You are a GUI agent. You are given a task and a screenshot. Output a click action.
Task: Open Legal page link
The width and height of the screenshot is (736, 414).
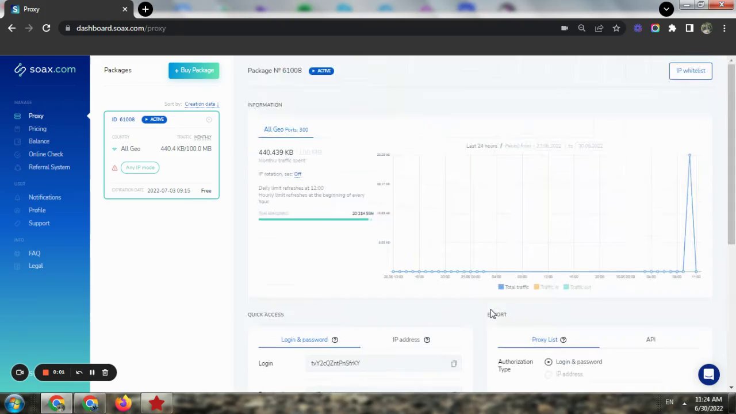coord(36,266)
